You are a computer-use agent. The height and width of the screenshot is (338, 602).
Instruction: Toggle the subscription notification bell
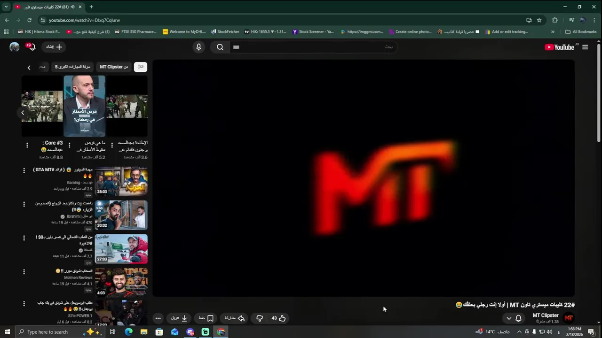[518, 318]
